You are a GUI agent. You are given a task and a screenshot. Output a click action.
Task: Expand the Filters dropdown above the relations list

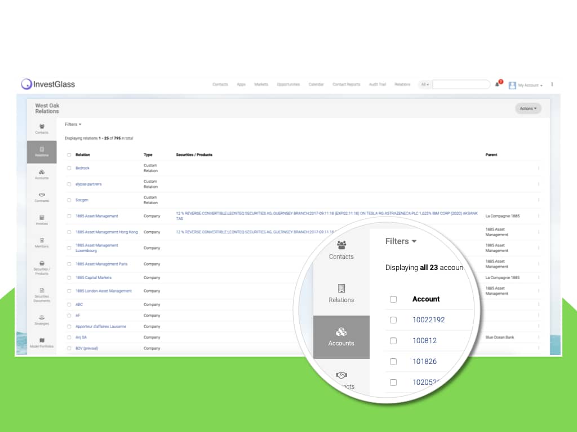pos(73,124)
